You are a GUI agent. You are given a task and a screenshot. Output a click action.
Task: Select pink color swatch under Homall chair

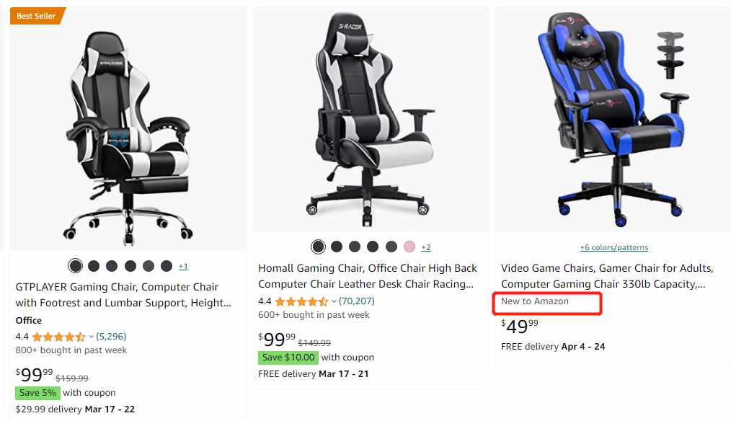409,247
